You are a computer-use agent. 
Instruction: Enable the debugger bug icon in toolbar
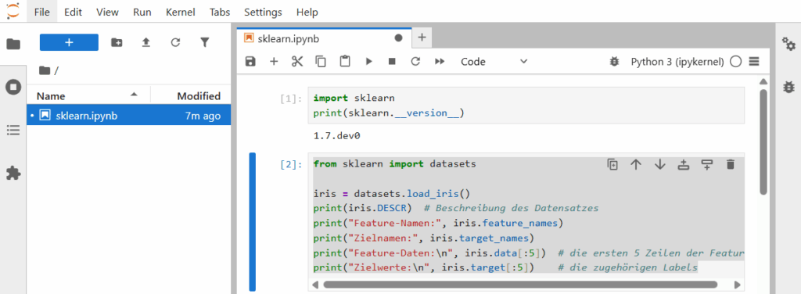[615, 62]
